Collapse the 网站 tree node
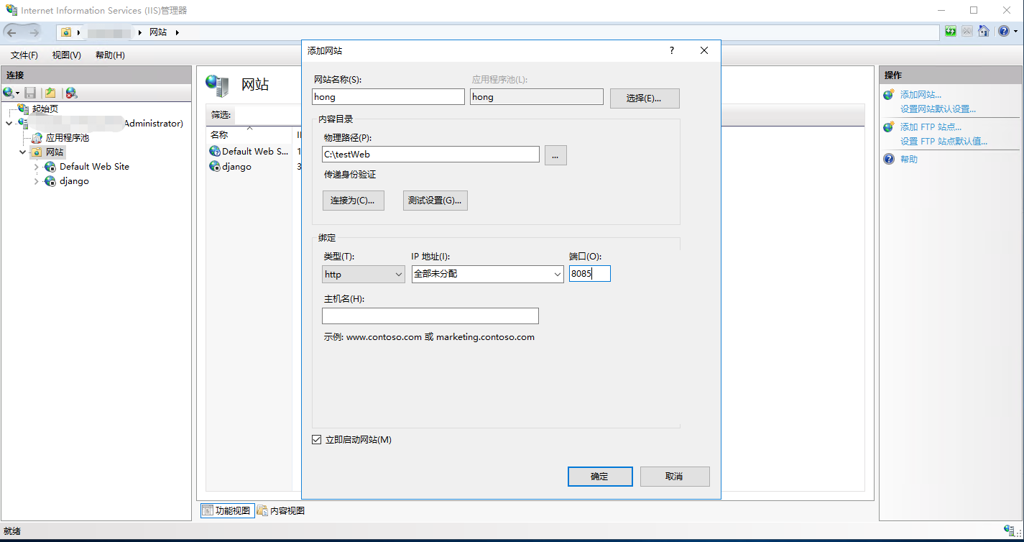The height and width of the screenshot is (542, 1024). [23, 152]
